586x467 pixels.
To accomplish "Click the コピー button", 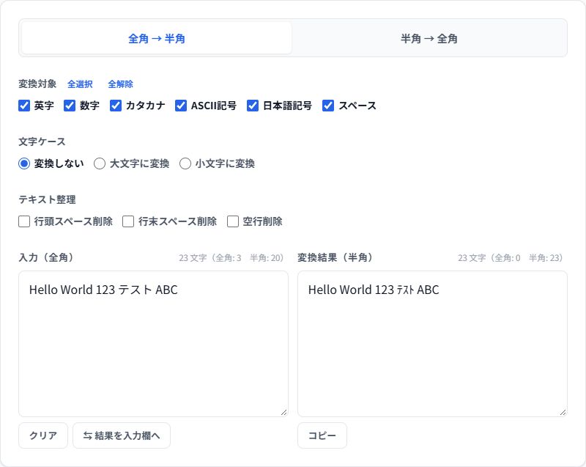I will (x=322, y=435).
